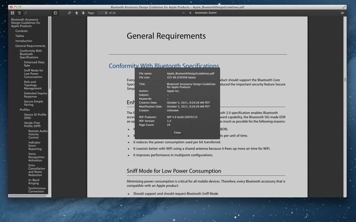Click the file name value in properties
The image size is (356, 222).
coord(190,73)
